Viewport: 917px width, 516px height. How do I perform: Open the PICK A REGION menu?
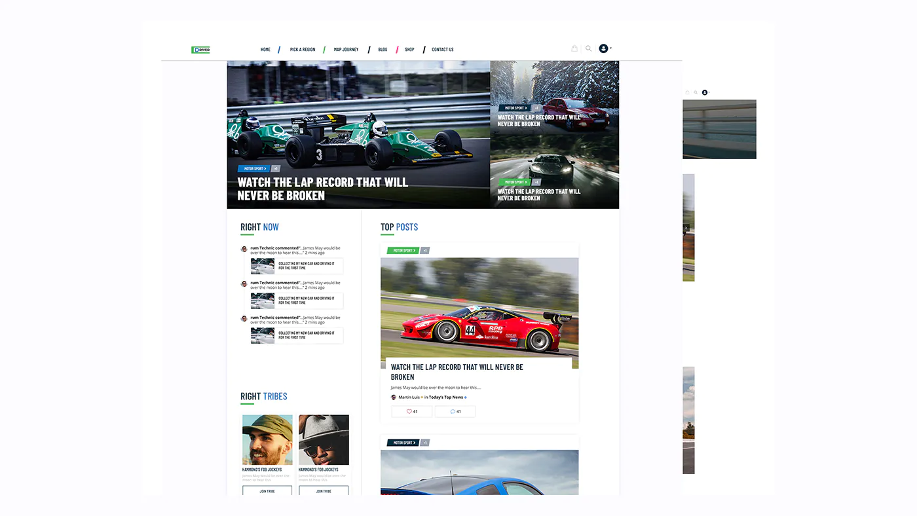(302, 48)
